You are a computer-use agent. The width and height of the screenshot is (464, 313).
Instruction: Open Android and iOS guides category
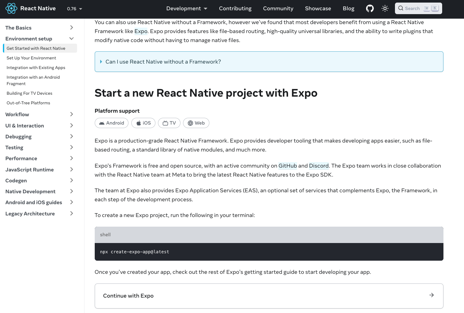(34, 202)
